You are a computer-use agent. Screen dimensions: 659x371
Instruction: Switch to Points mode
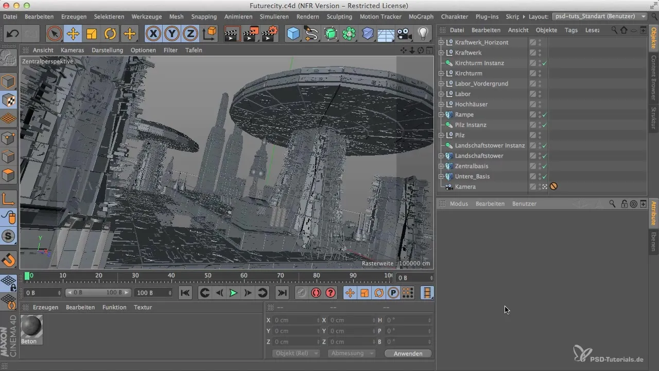click(9, 138)
